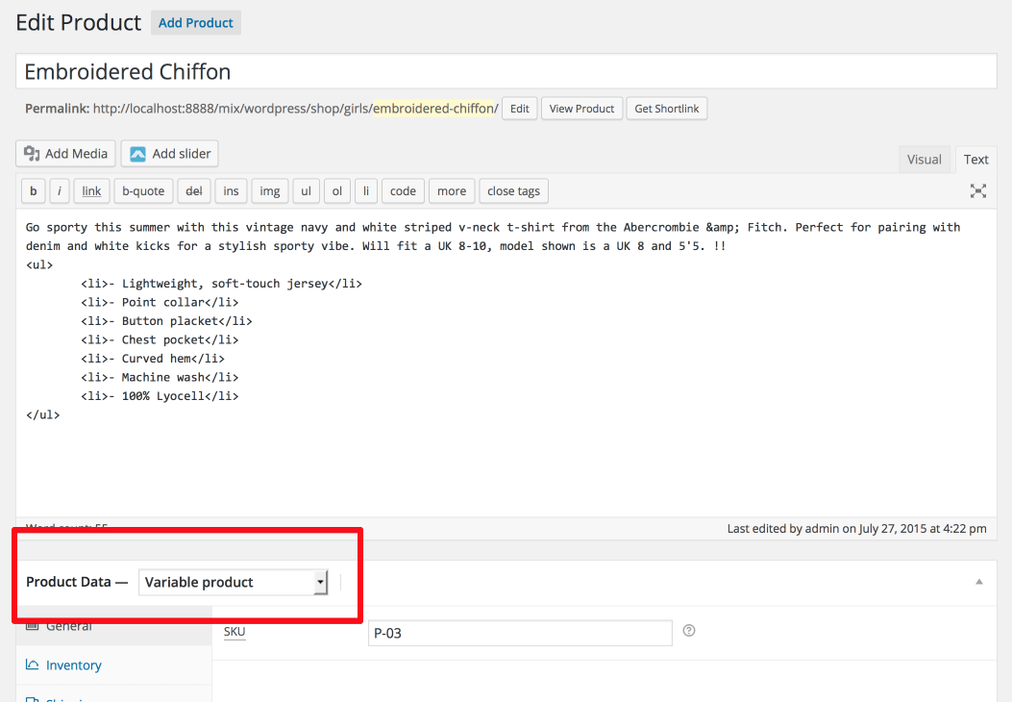
Task: Click the "Chest pocket" list line
Action: 160,339
